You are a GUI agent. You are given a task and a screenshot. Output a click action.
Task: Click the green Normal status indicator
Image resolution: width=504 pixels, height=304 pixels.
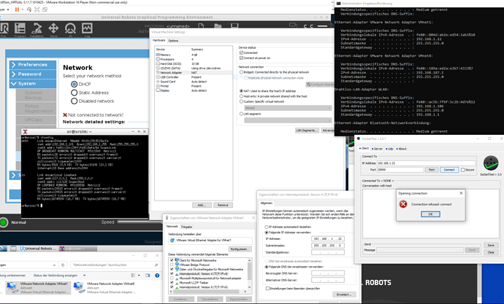pos(4,222)
